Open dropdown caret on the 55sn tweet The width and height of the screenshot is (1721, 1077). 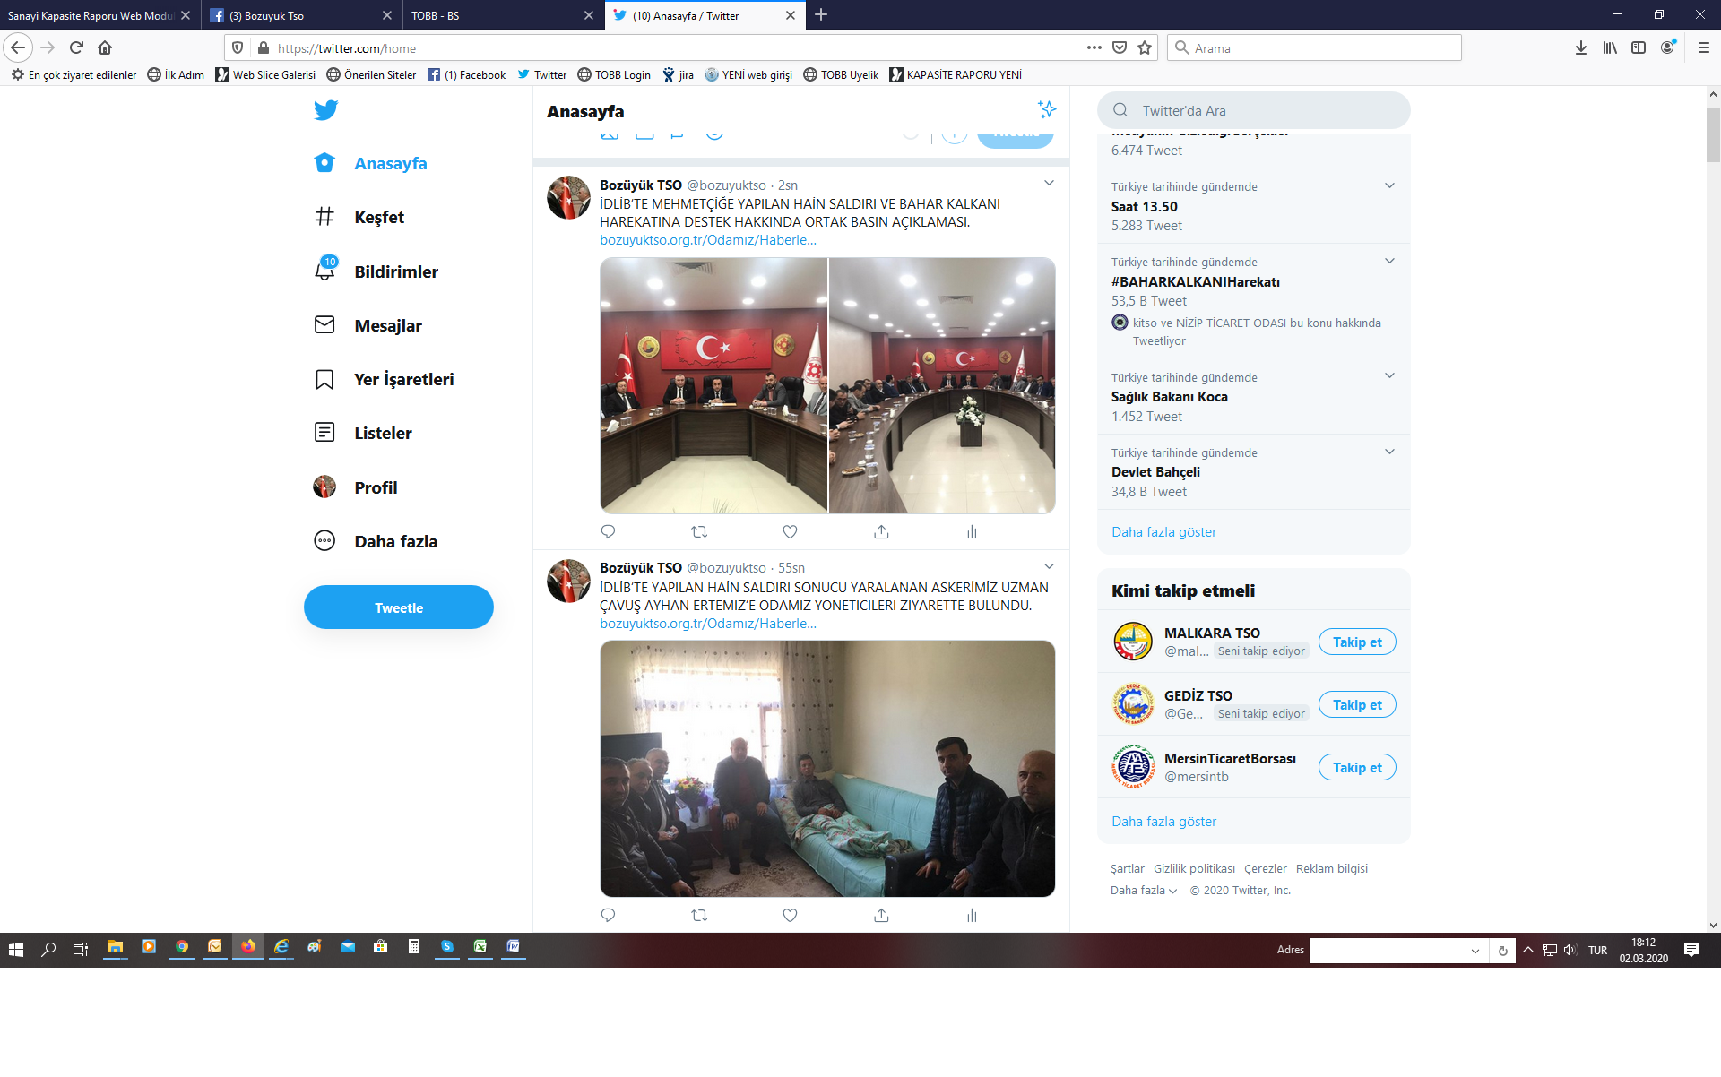click(1049, 566)
